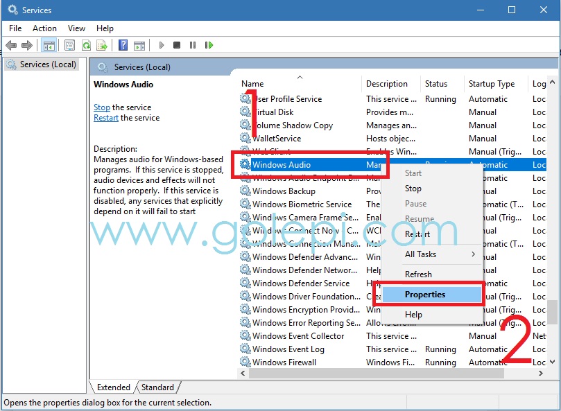The width and height of the screenshot is (561, 411).
Task: Click the Windows Event Collector gear icon
Action: point(245,335)
